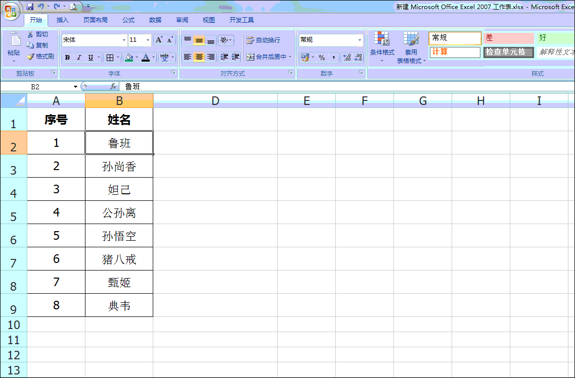Apply borders with the border icon
The width and height of the screenshot is (575, 378).
tap(110, 58)
